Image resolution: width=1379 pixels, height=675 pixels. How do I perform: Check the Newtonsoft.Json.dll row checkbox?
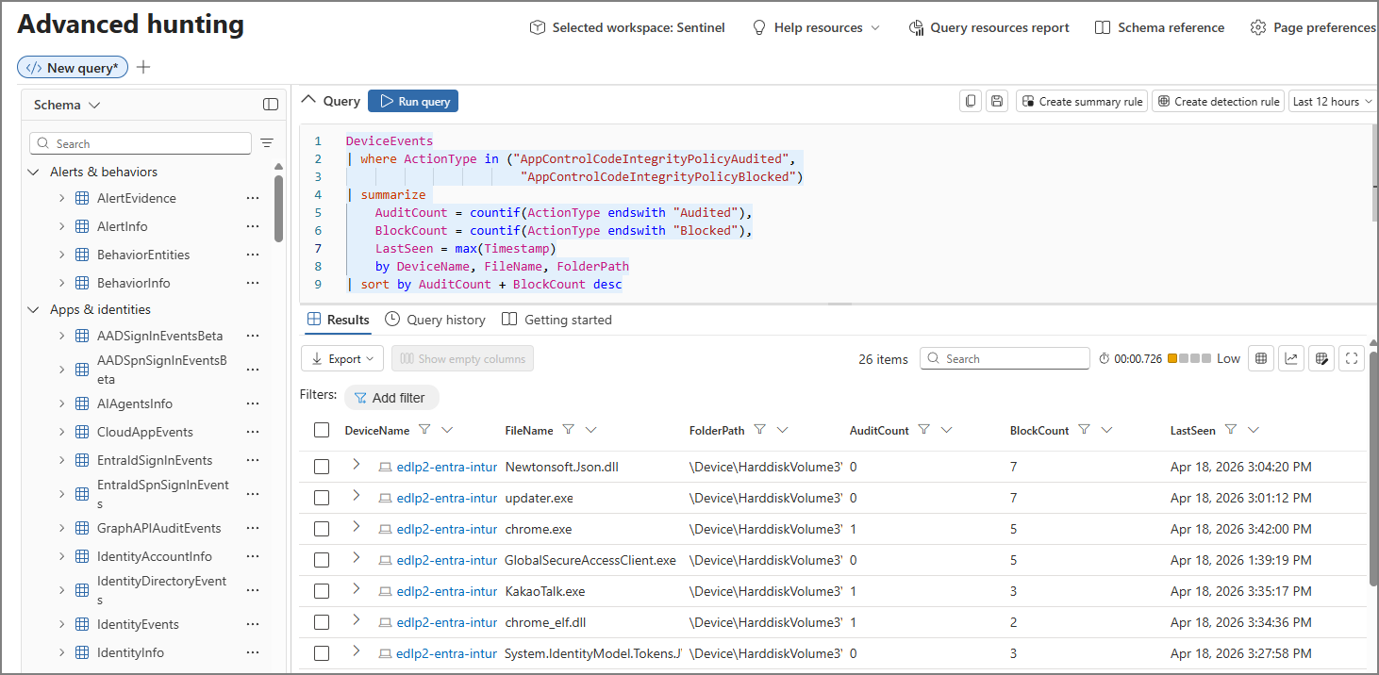pyautogui.click(x=322, y=467)
